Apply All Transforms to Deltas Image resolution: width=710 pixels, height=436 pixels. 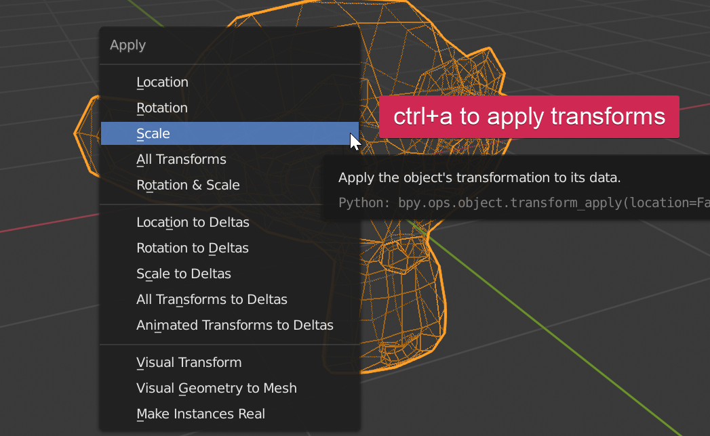[x=212, y=299]
